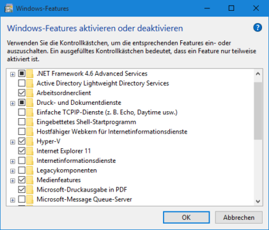Click folder icon beside Active Directory Lightweight Directory Services

tap(30, 83)
